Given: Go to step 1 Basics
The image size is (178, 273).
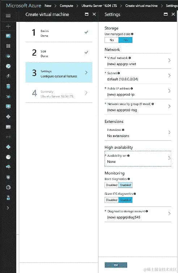Looking at the screenshot, I should coord(59,33).
